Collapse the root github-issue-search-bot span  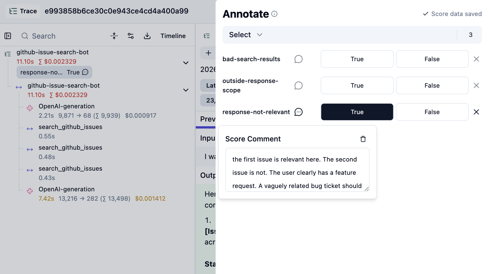coord(186,63)
